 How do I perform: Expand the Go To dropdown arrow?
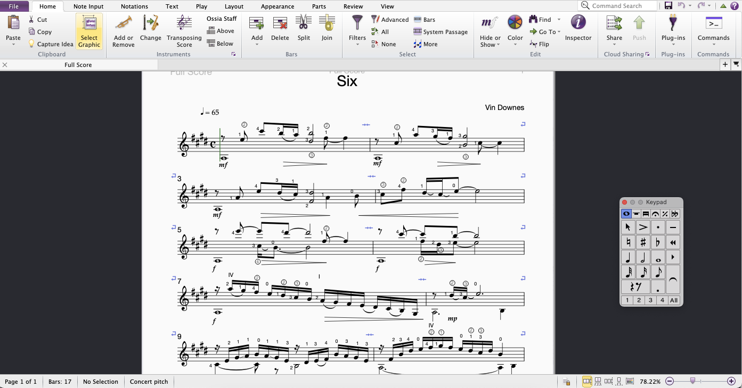pos(559,32)
